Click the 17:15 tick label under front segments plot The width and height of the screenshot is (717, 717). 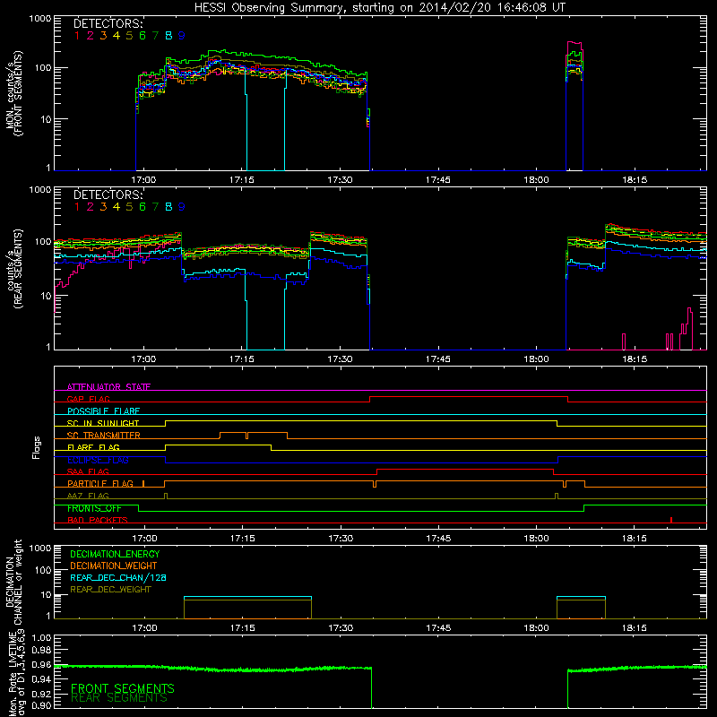tap(242, 180)
